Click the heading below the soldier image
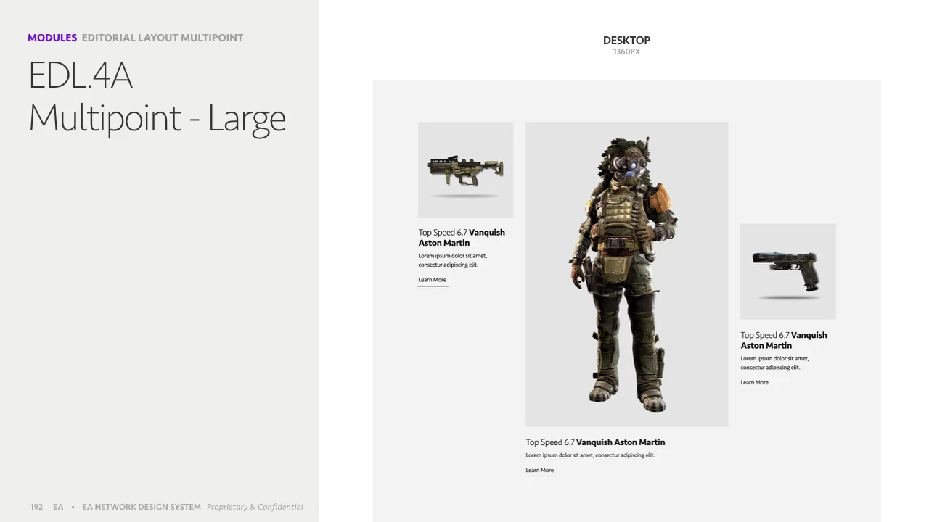Image resolution: width=929 pixels, height=522 pixels. coord(596,442)
